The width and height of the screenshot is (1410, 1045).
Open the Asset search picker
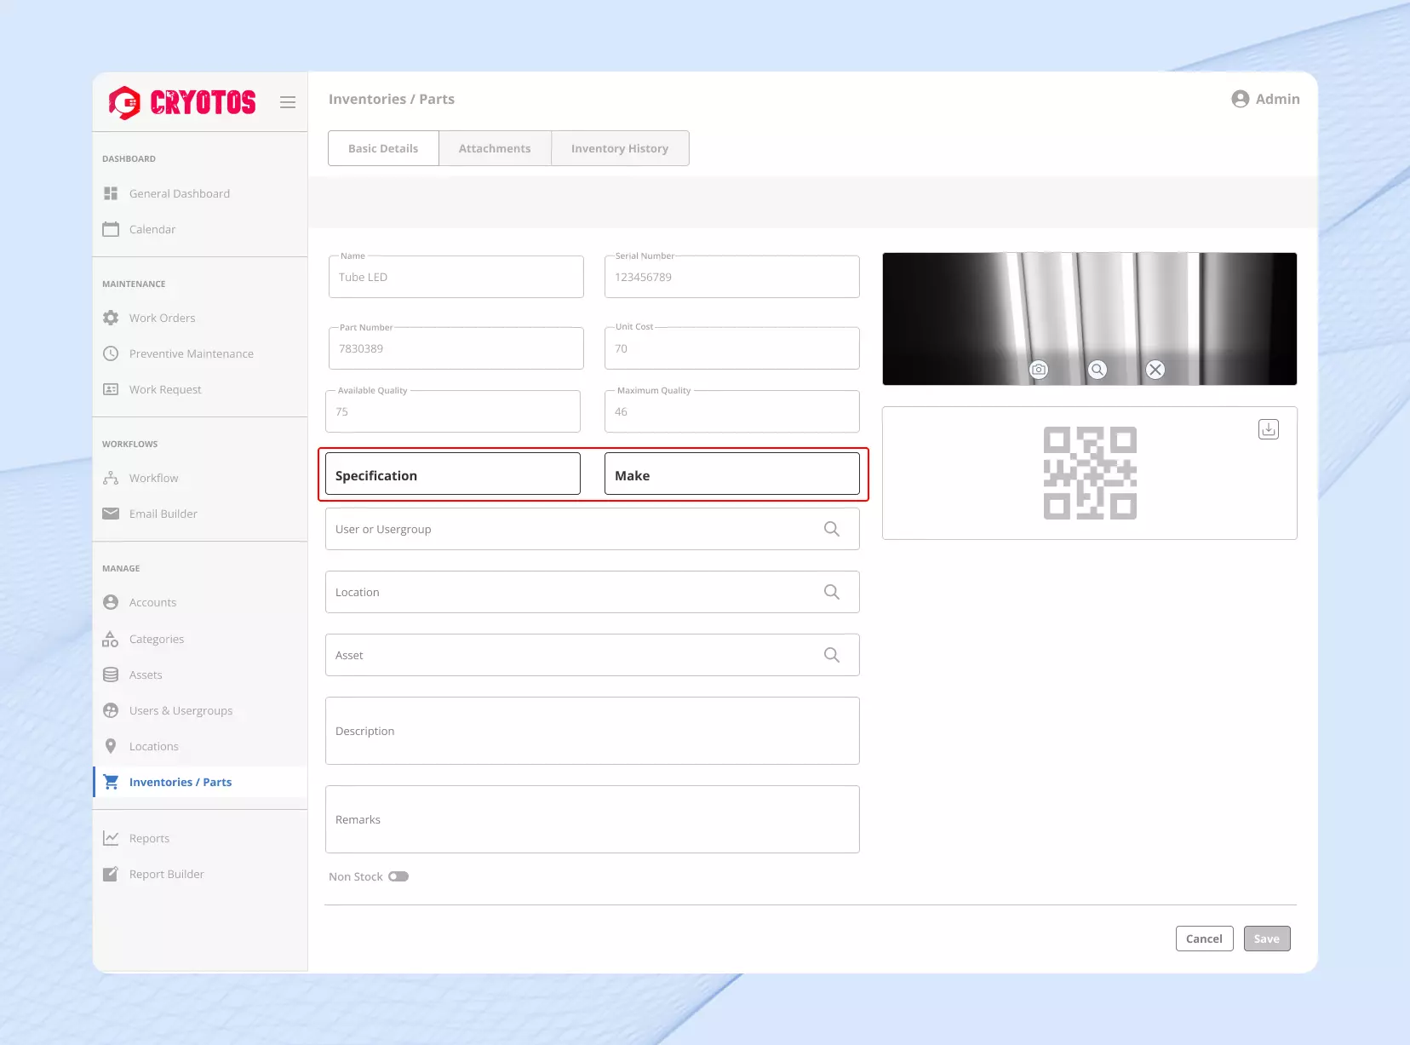click(x=831, y=654)
